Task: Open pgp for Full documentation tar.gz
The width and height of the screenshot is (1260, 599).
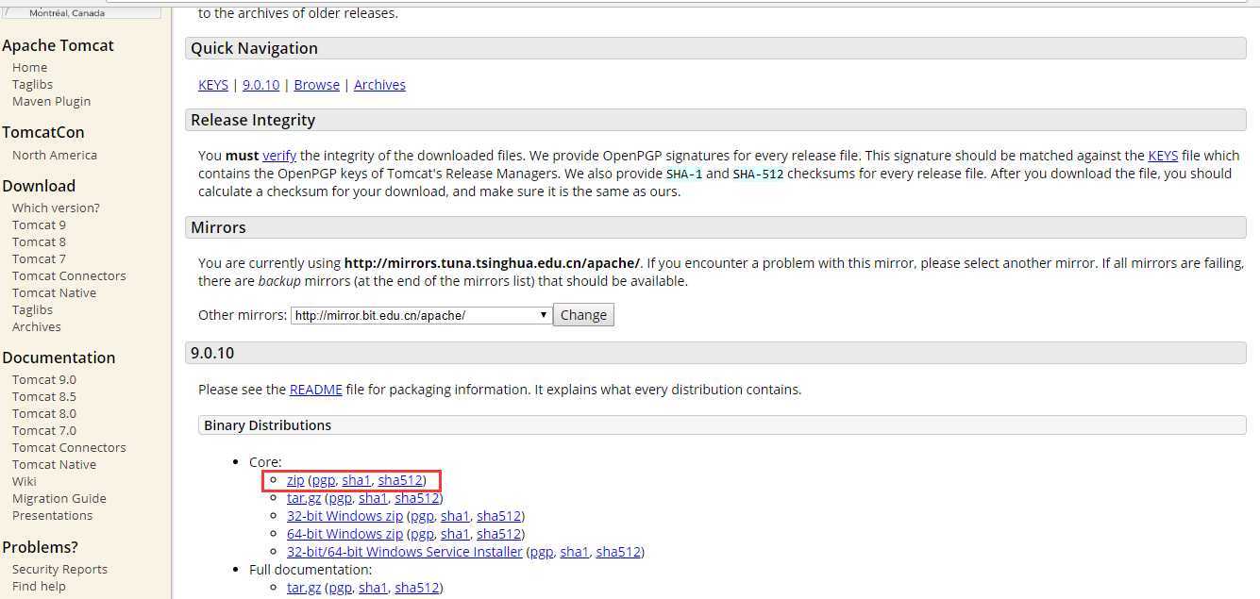Action: pyautogui.click(x=340, y=588)
